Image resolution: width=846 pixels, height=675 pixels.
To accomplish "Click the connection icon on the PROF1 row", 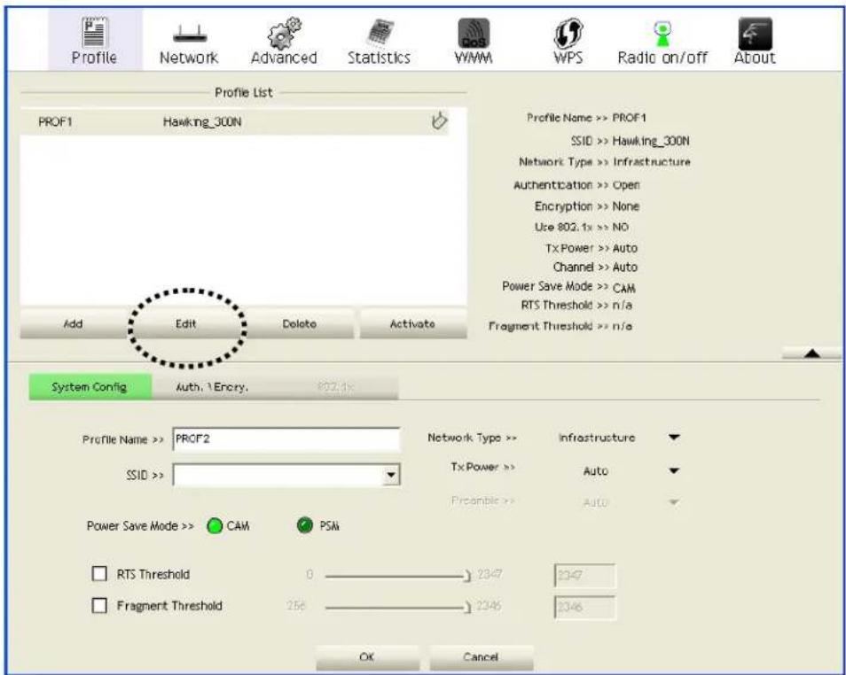I will [439, 120].
